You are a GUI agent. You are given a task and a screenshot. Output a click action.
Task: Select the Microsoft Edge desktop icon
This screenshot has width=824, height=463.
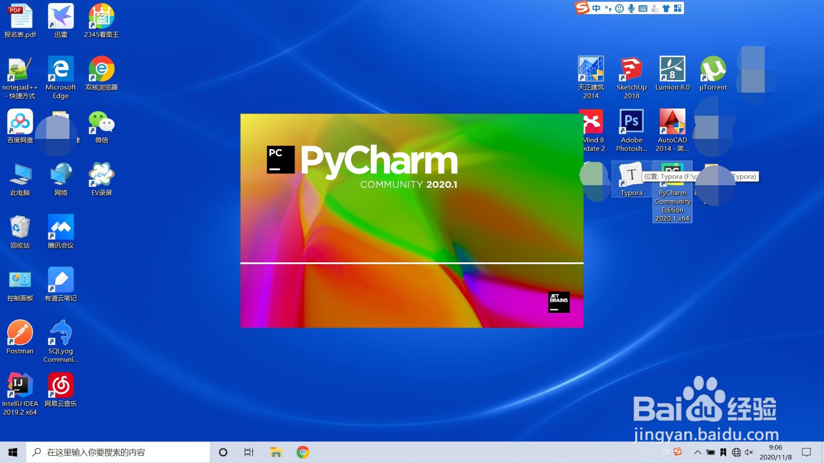61,78
